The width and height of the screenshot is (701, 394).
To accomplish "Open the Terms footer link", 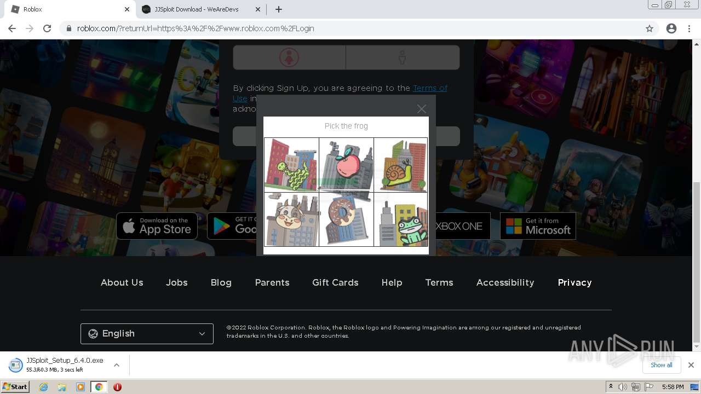I will [x=439, y=282].
